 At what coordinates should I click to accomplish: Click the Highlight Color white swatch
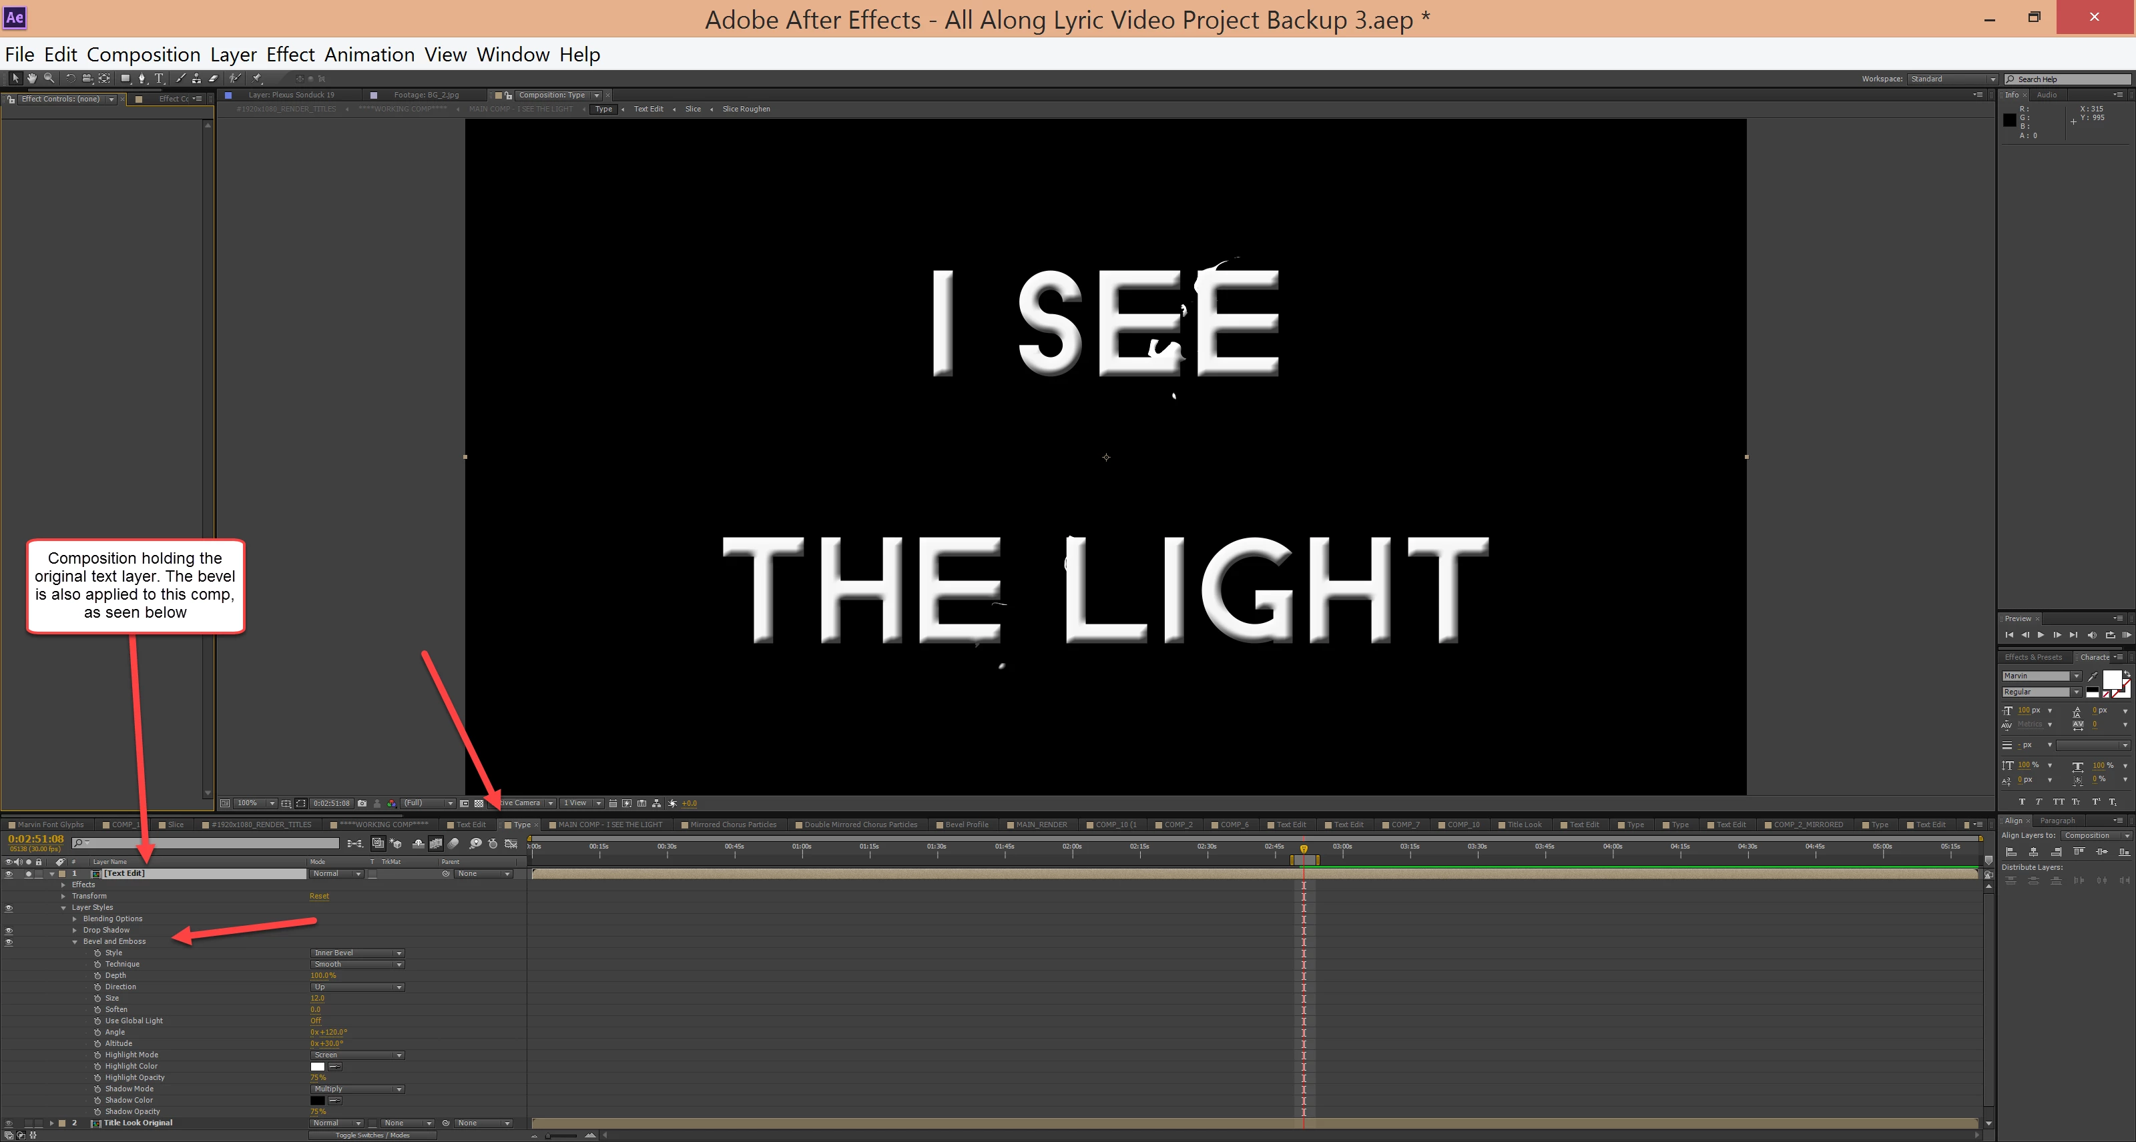click(x=318, y=1067)
